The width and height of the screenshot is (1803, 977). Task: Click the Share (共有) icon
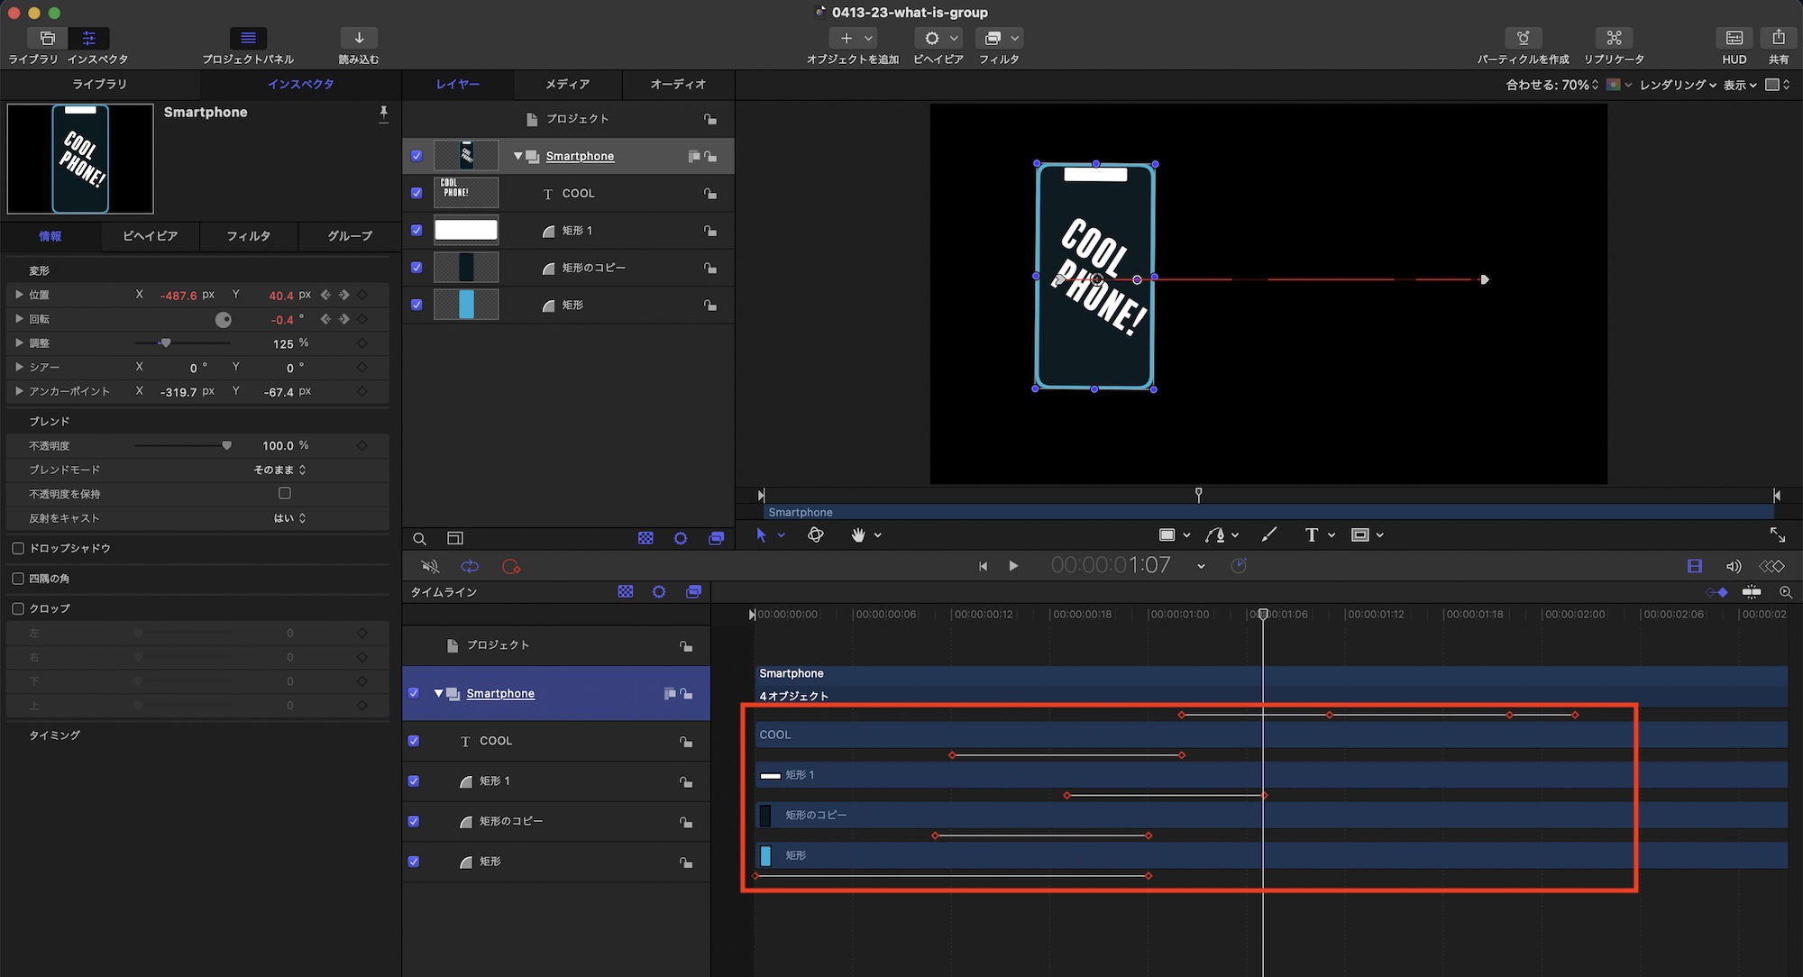point(1778,38)
